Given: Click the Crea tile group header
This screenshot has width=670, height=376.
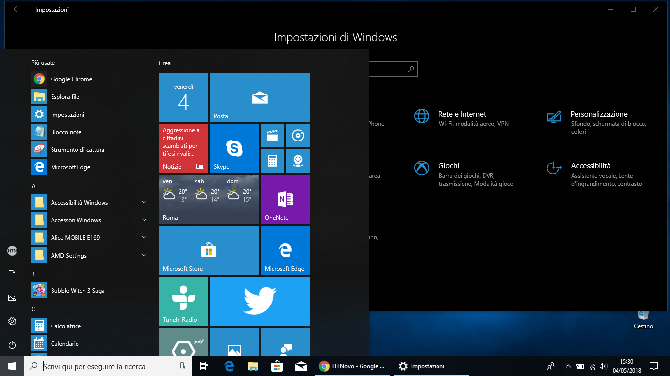Looking at the screenshot, I should [165, 63].
